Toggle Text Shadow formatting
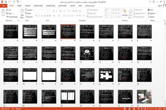 pos(45,16)
